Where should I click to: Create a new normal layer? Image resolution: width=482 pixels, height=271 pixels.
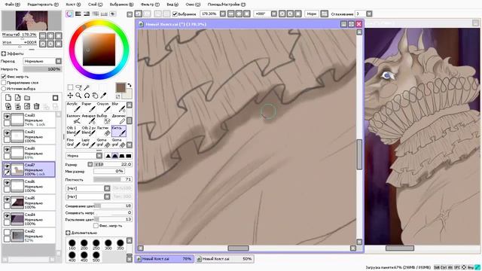pos(8,98)
